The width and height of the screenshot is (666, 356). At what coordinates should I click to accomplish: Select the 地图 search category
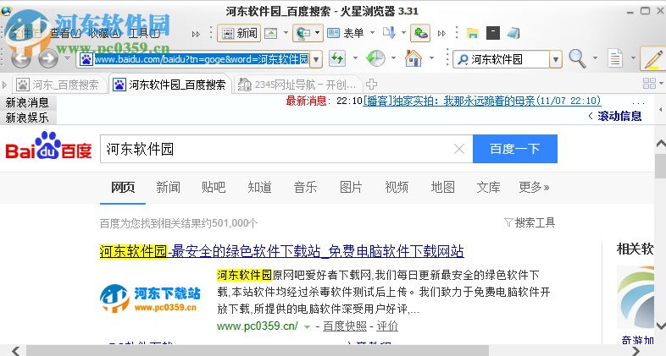coord(442,187)
